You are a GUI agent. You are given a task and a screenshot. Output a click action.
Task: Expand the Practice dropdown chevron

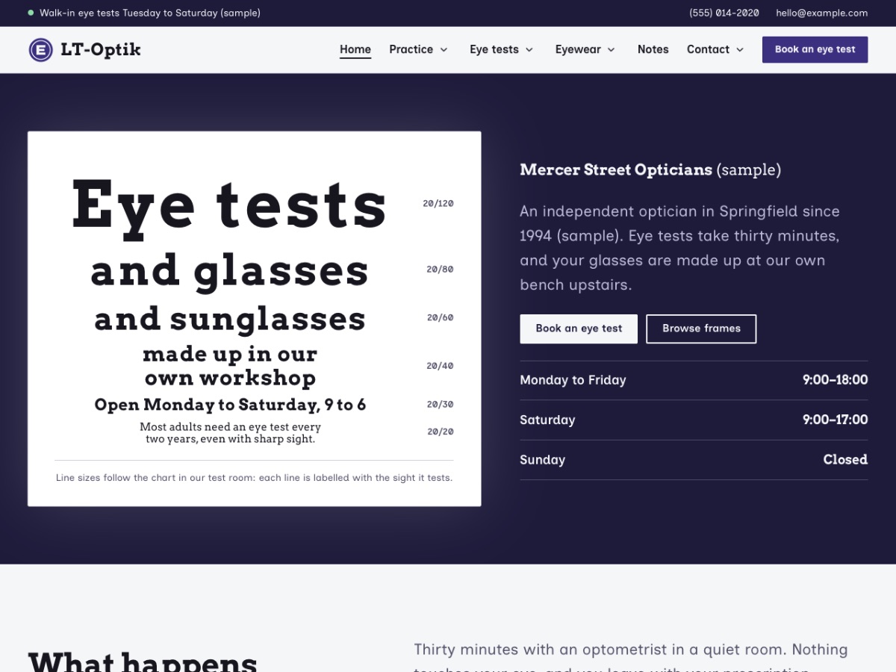point(444,50)
